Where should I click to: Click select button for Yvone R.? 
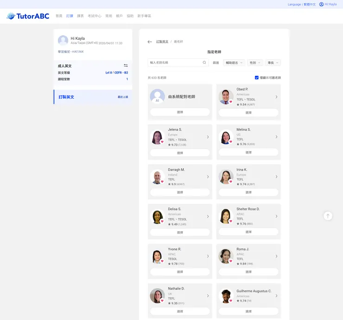180,272
